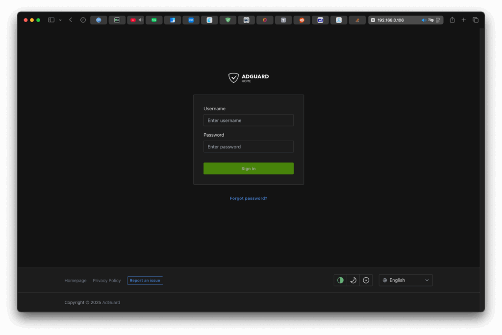502x335 pixels.
Task: Switch to the gray T icon tab
Action: [x=283, y=20]
